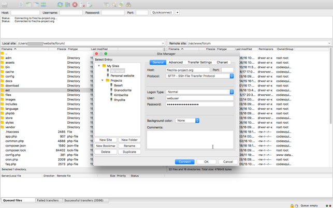The width and height of the screenshot is (333, 208).
Task: Click the binoculars file search icon
Action: 128,5
